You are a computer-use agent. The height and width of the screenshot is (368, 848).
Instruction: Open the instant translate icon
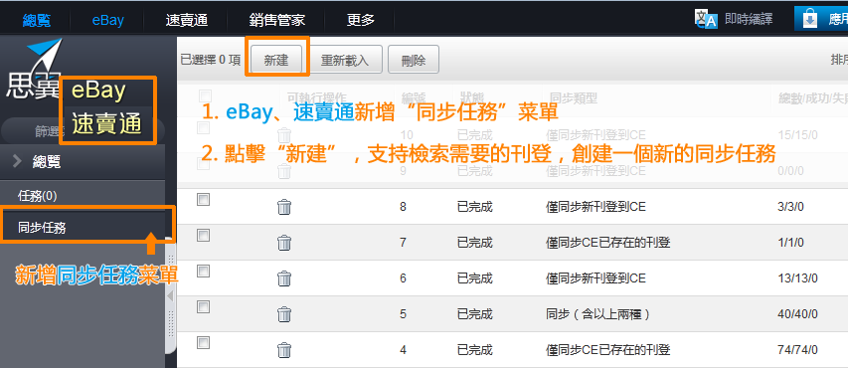[706, 19]
